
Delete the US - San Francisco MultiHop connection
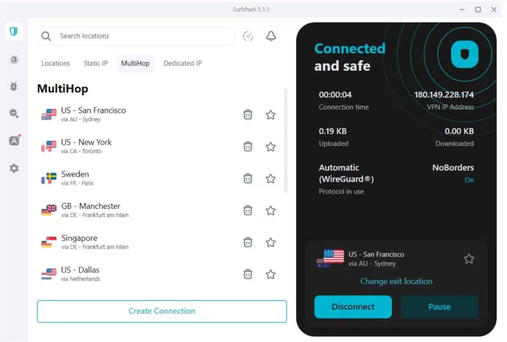(x=248, y=115)
